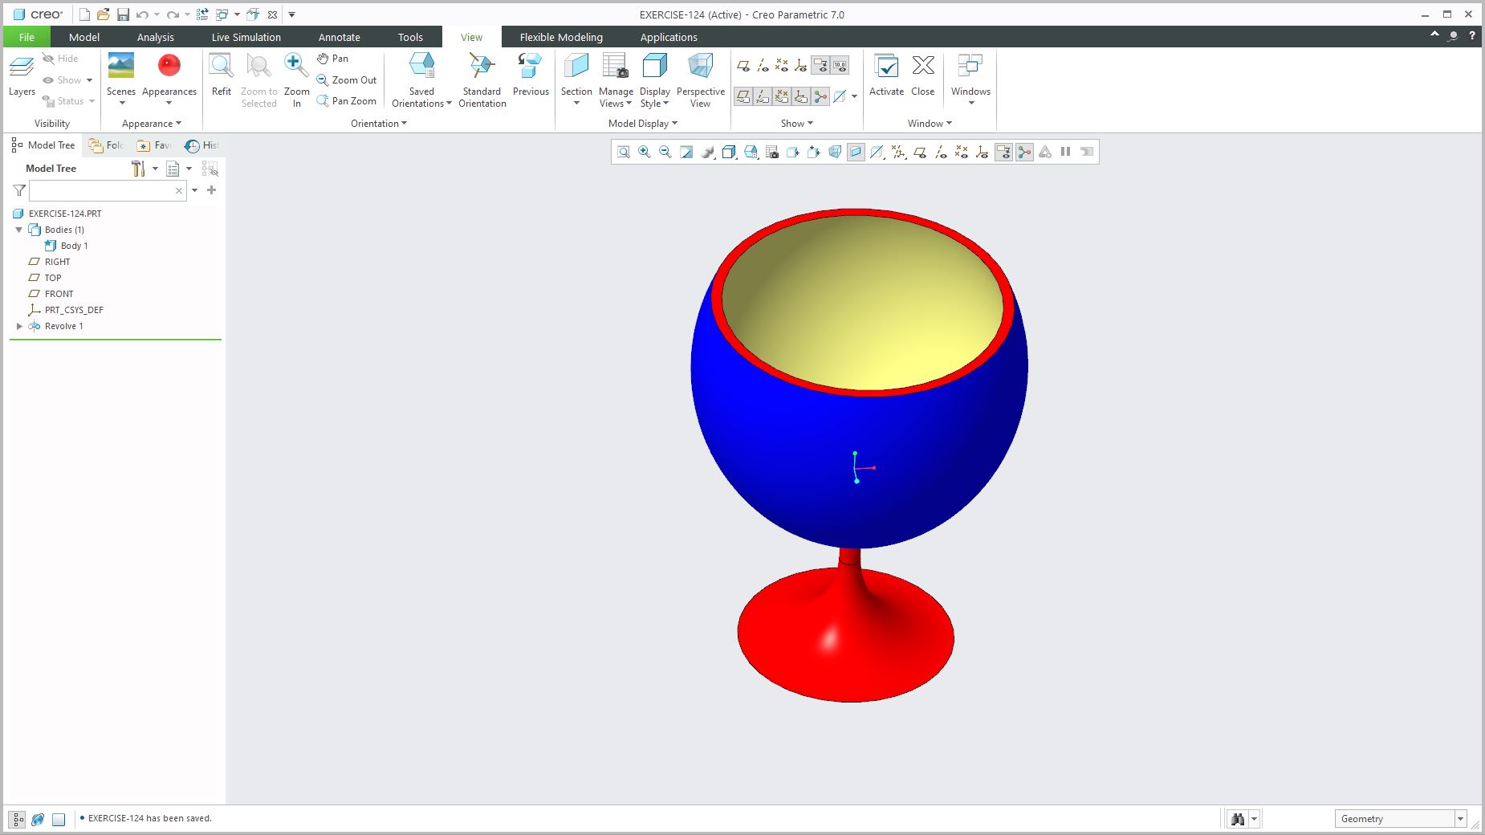The image size is (1485, 835).
Task: Open the Section tool
Action: click(x=576, y=79)
